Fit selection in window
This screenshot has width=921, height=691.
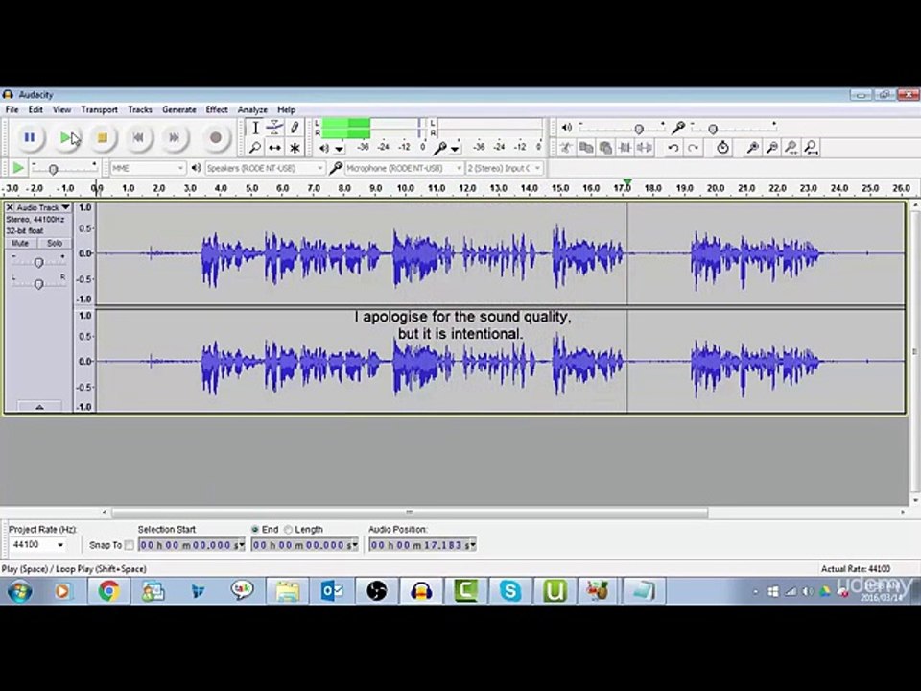pos(791,148)
